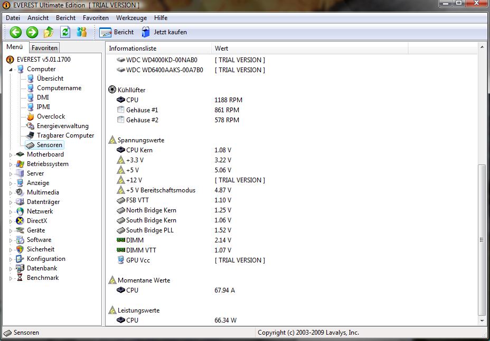Expand the Betriebssystem tree node
The height and width of the screenshot is (341, 490).
pyautogui.click(x=11, y=164)
